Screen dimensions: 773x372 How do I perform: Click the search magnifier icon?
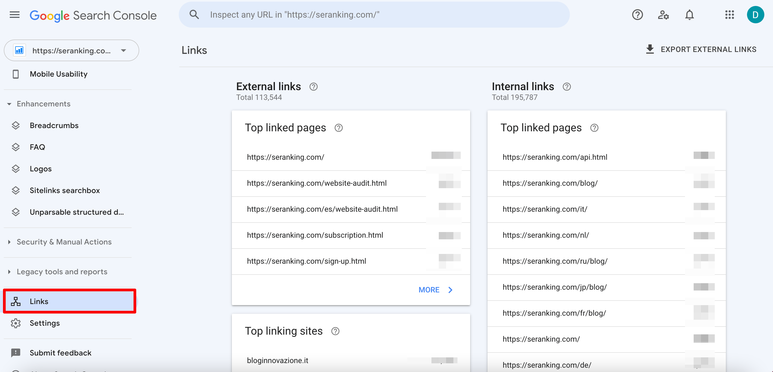pyautogui.click(x=194, y=15)
